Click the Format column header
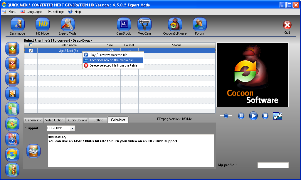Image resolution: width=301 pixels, height=180 pixels. [129, 45]
